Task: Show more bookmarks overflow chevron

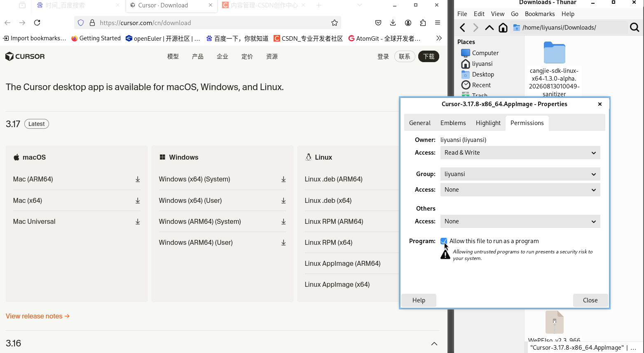Action: pyautogui.click(x=439, y=38)
